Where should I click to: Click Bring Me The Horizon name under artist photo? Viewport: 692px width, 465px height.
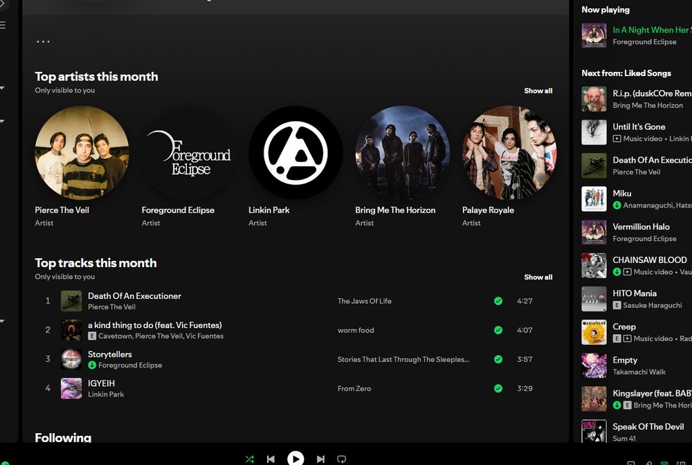pyautogui.click(x=395, y=210)
